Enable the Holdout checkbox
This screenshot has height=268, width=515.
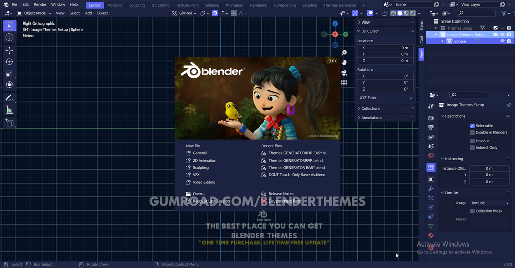(x=472, y=141)
